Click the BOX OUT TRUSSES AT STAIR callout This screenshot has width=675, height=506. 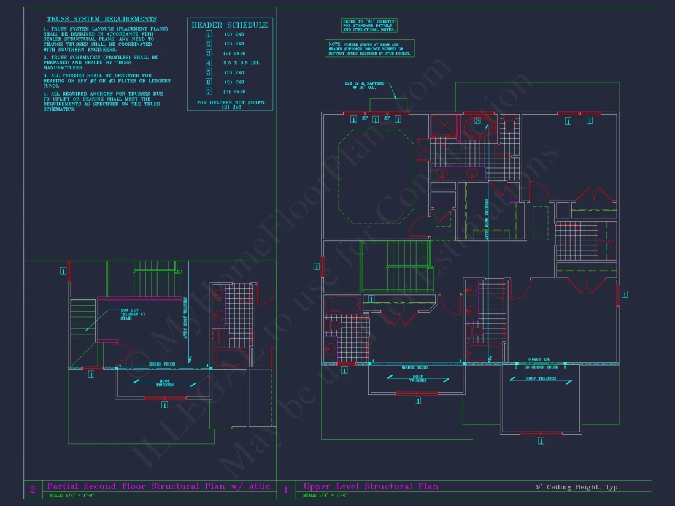point(134,314)
